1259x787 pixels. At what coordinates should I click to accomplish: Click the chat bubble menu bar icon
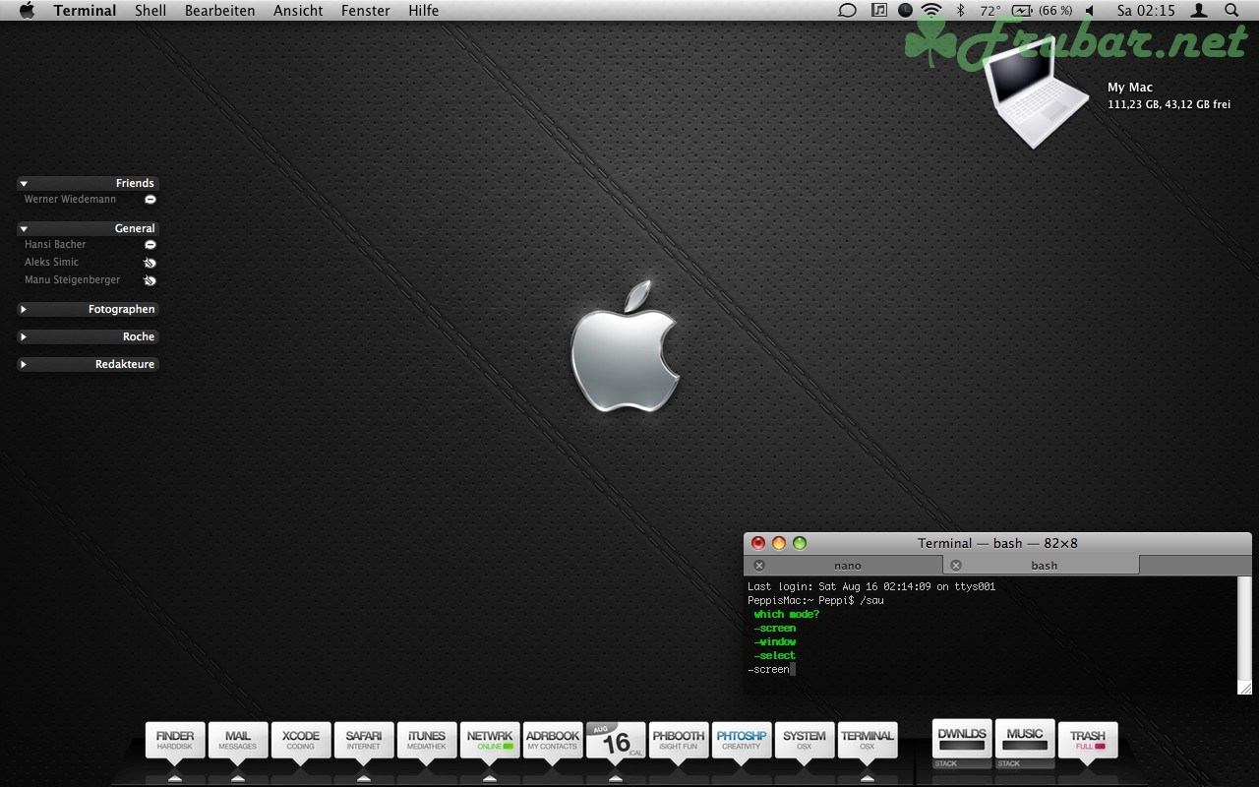pos(847,11)
